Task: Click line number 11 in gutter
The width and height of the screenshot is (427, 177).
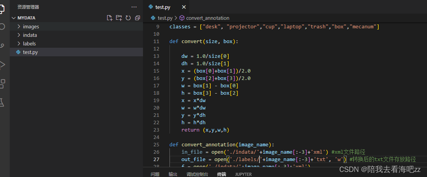Action: coord(156,42)
